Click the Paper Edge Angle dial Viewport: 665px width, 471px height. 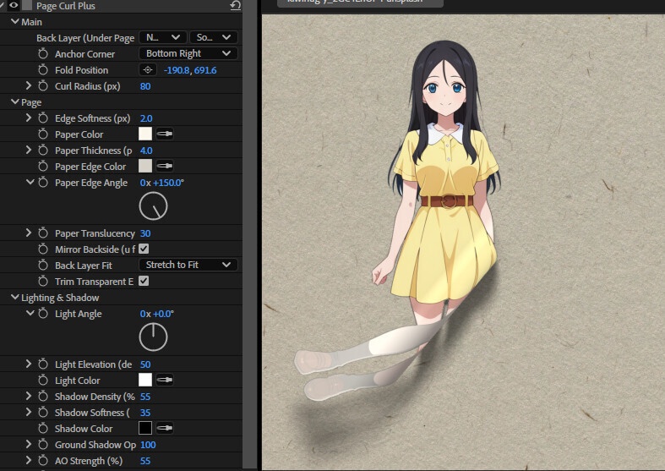coord(153,206)
